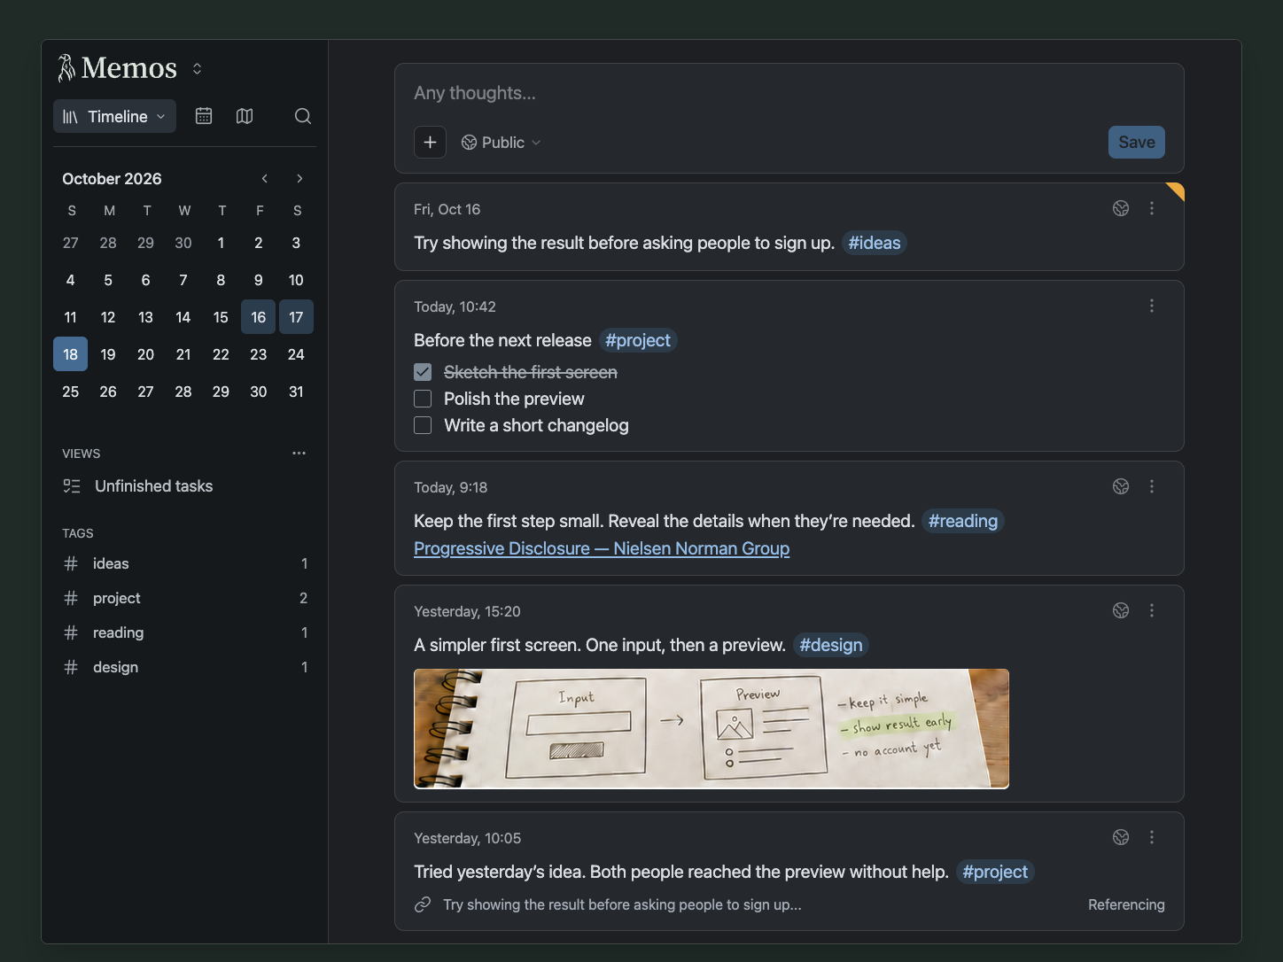The image size is (1283, 962).
Task: Go to previous month in calendar
Action: click(x=264, y=178)
